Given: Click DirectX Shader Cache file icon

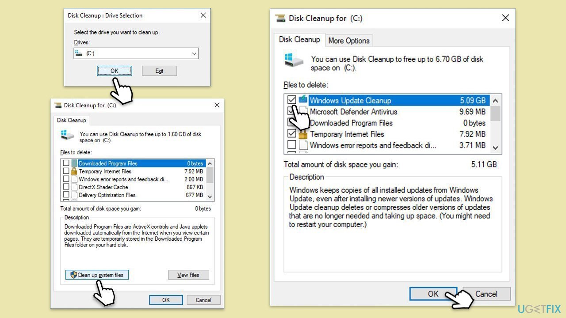Looking at the screenshot, I should tap(74, 187).
